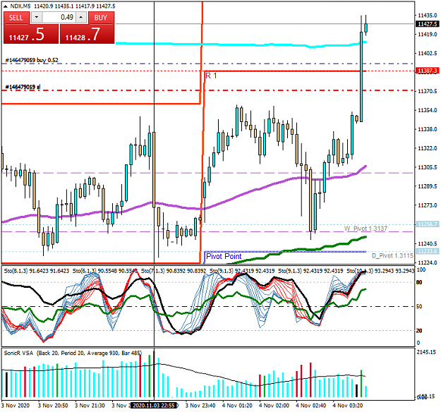Click the buy price 11428.7 panel

[87, 34]
